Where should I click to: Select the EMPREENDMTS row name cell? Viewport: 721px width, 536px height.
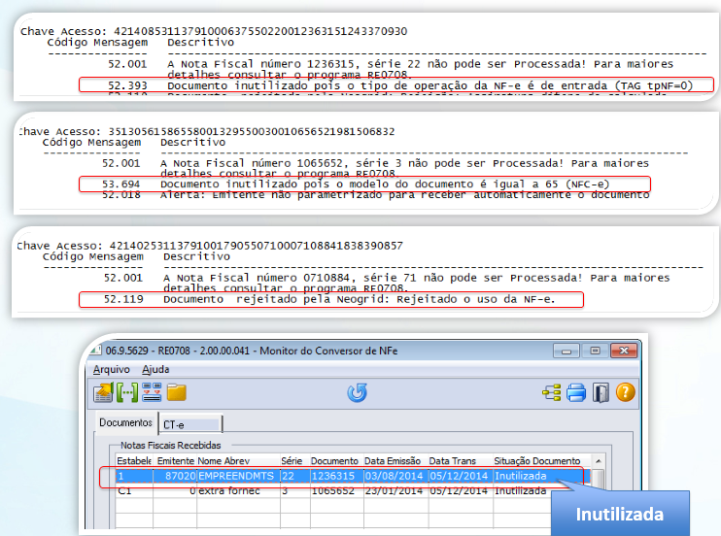236,476
